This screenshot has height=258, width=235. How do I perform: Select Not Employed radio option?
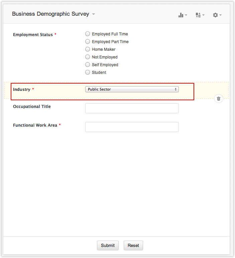[88, 57]
